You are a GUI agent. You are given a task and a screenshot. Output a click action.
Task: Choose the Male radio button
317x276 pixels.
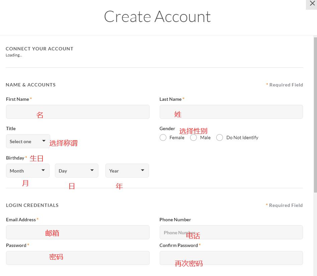pyautogui.click(x=193, y=137)
